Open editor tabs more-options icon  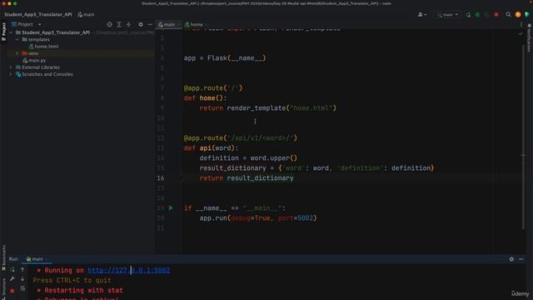click(521, 24)
